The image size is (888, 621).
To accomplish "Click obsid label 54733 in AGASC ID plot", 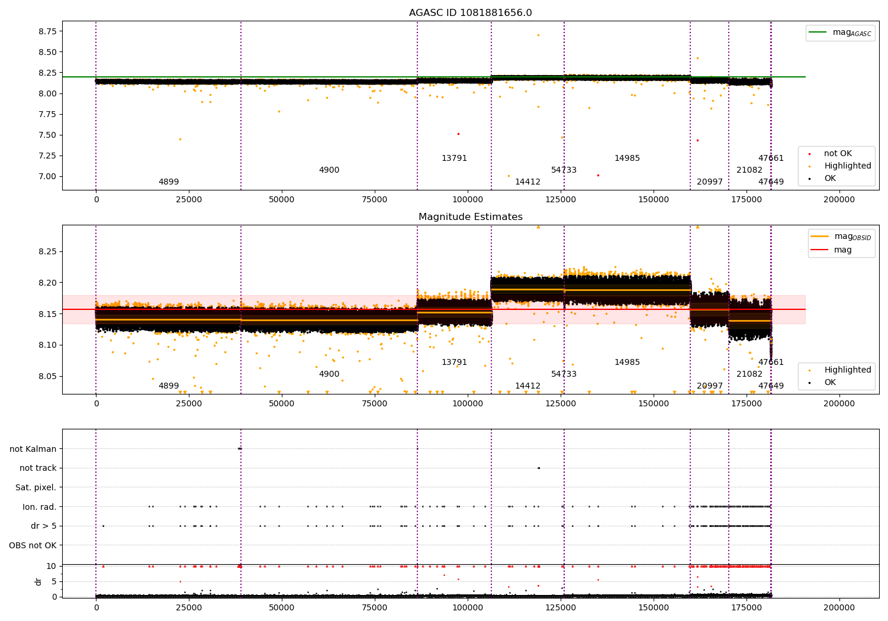I will tap(564, 170).
